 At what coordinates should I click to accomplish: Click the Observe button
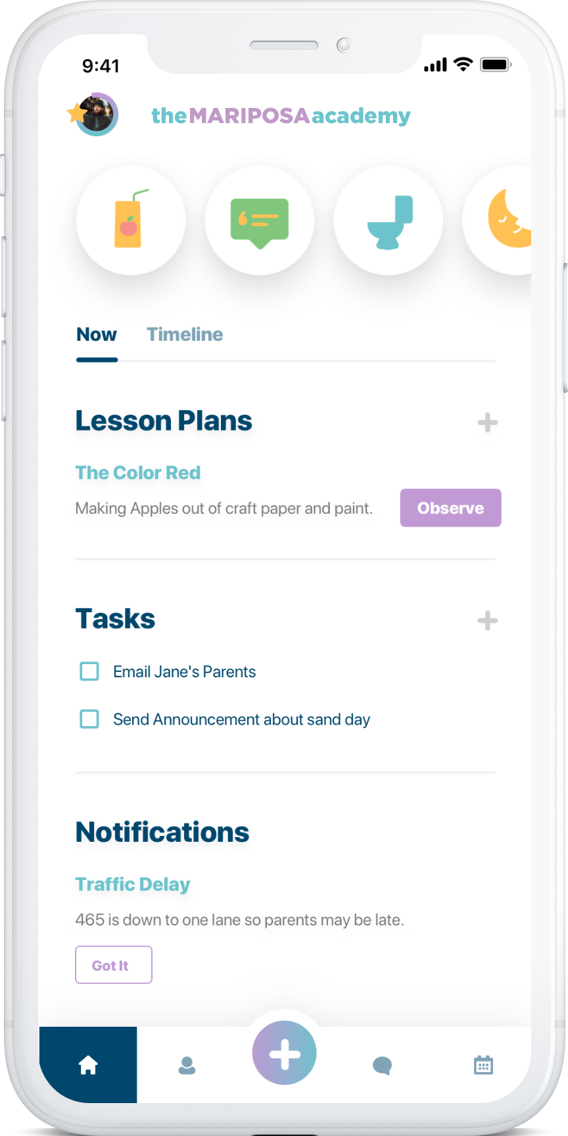coord(451,507)
